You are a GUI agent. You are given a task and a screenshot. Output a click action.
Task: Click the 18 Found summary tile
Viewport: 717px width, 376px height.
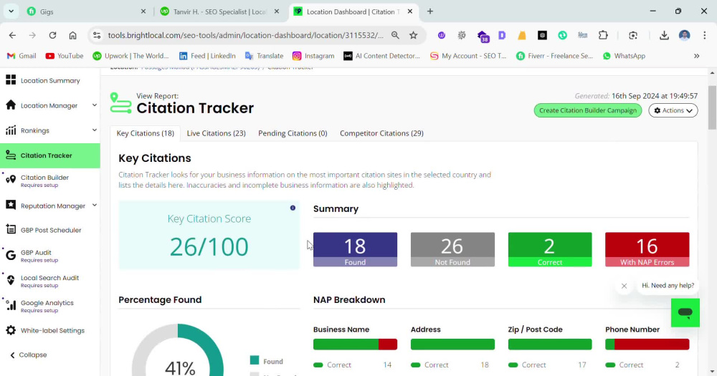[x=355, y=249]
